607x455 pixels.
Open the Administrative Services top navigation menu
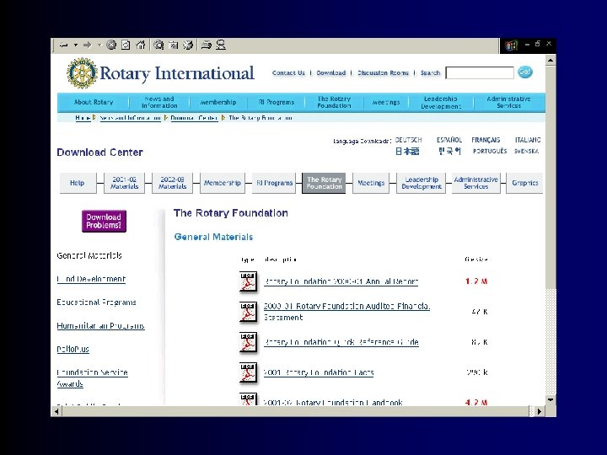508,102
